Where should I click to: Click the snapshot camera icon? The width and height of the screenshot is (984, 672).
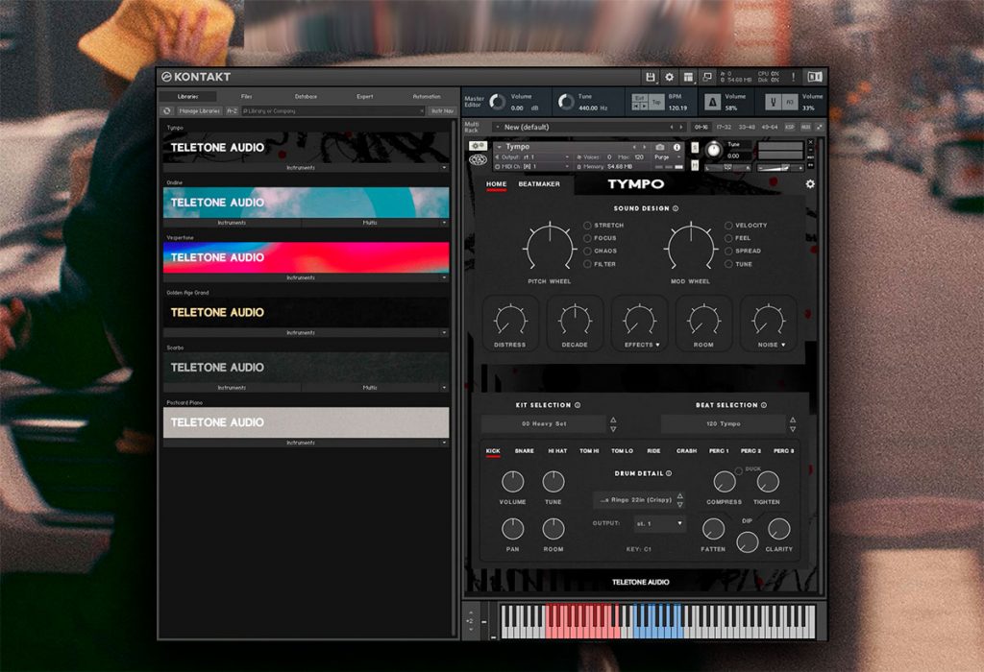[659, 147]
